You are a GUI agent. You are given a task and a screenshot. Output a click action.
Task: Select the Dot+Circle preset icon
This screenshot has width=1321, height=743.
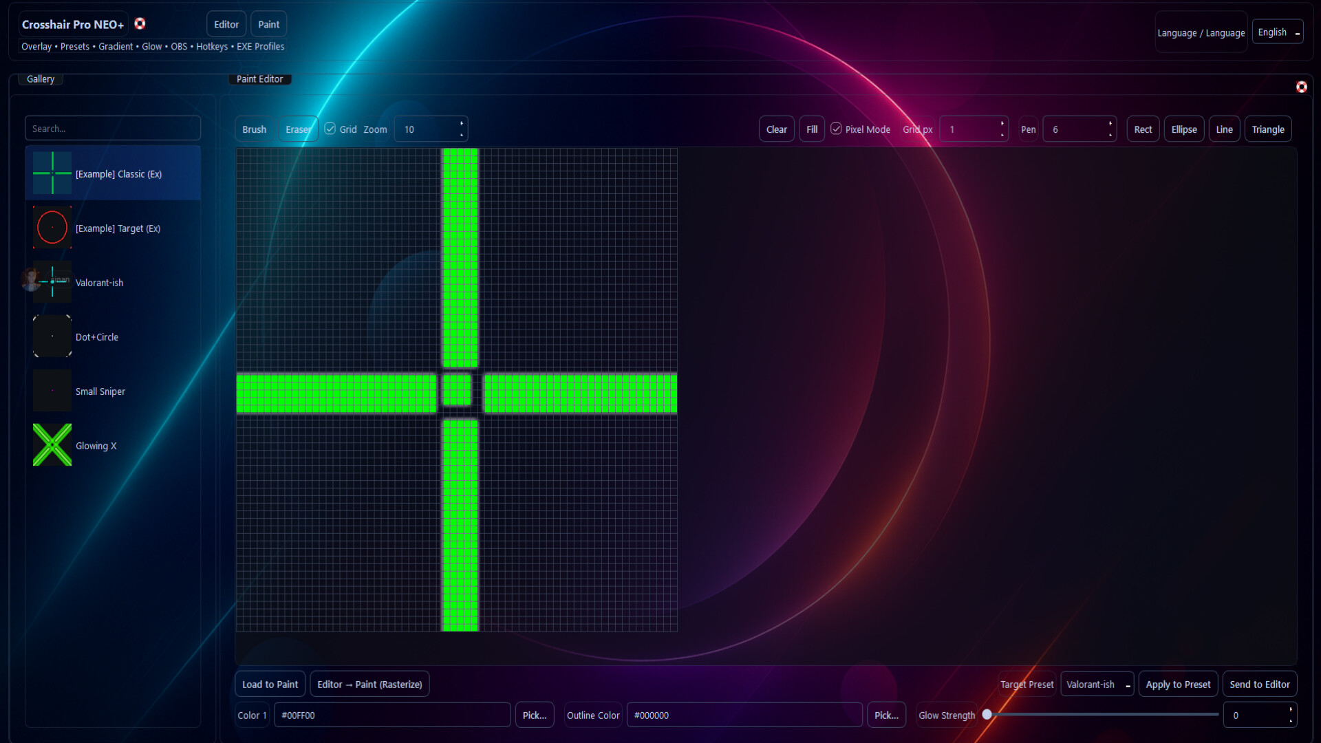[52, 336]
